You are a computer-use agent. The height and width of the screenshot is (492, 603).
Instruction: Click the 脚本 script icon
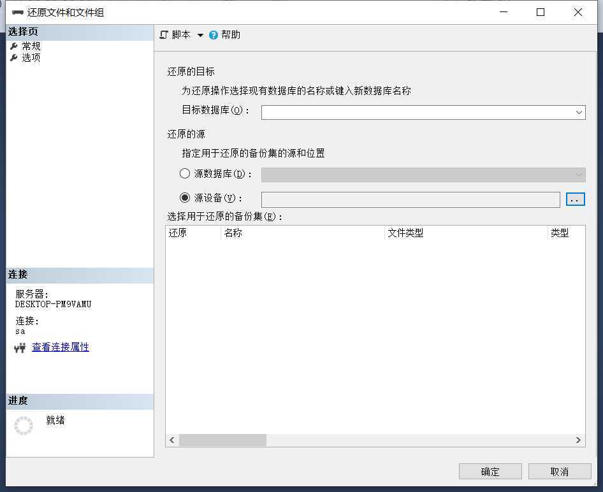[164, 35]
